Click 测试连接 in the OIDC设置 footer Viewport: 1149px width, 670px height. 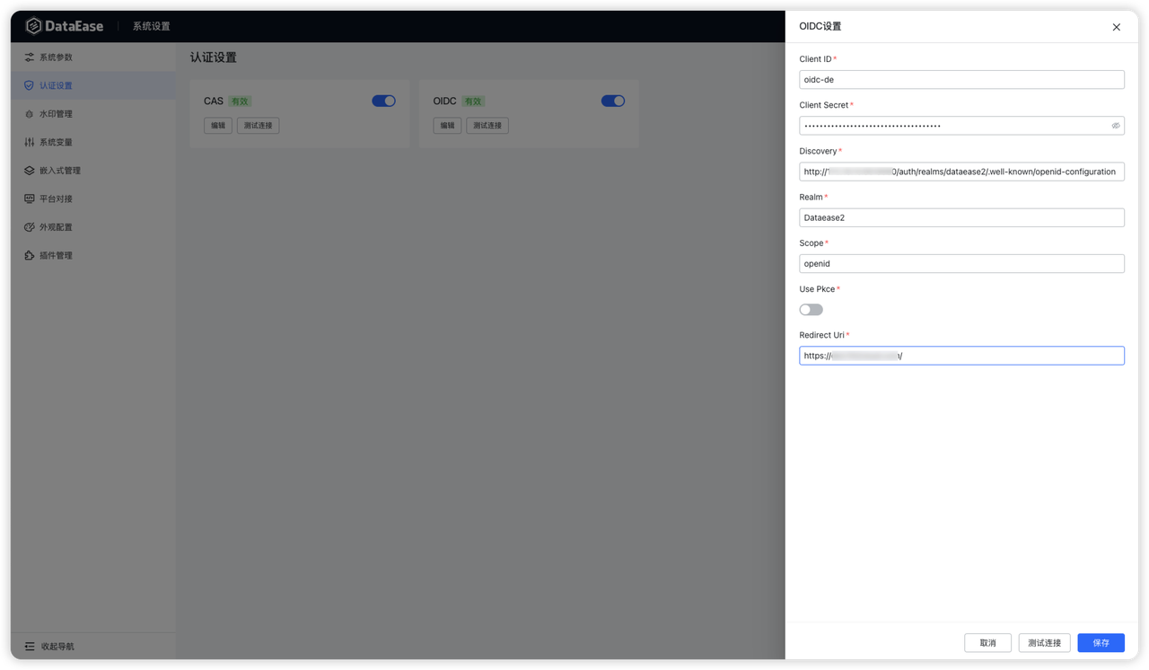coord(1044,643)
